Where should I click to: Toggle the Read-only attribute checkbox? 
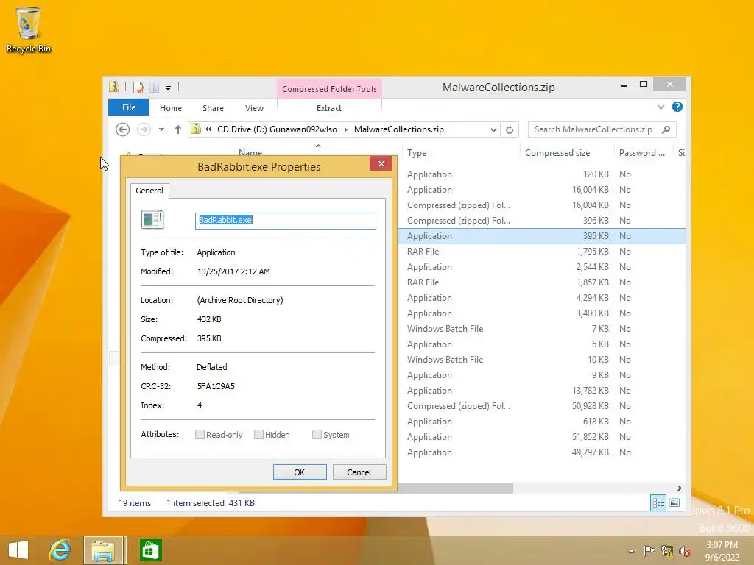[x=200, y=434]
